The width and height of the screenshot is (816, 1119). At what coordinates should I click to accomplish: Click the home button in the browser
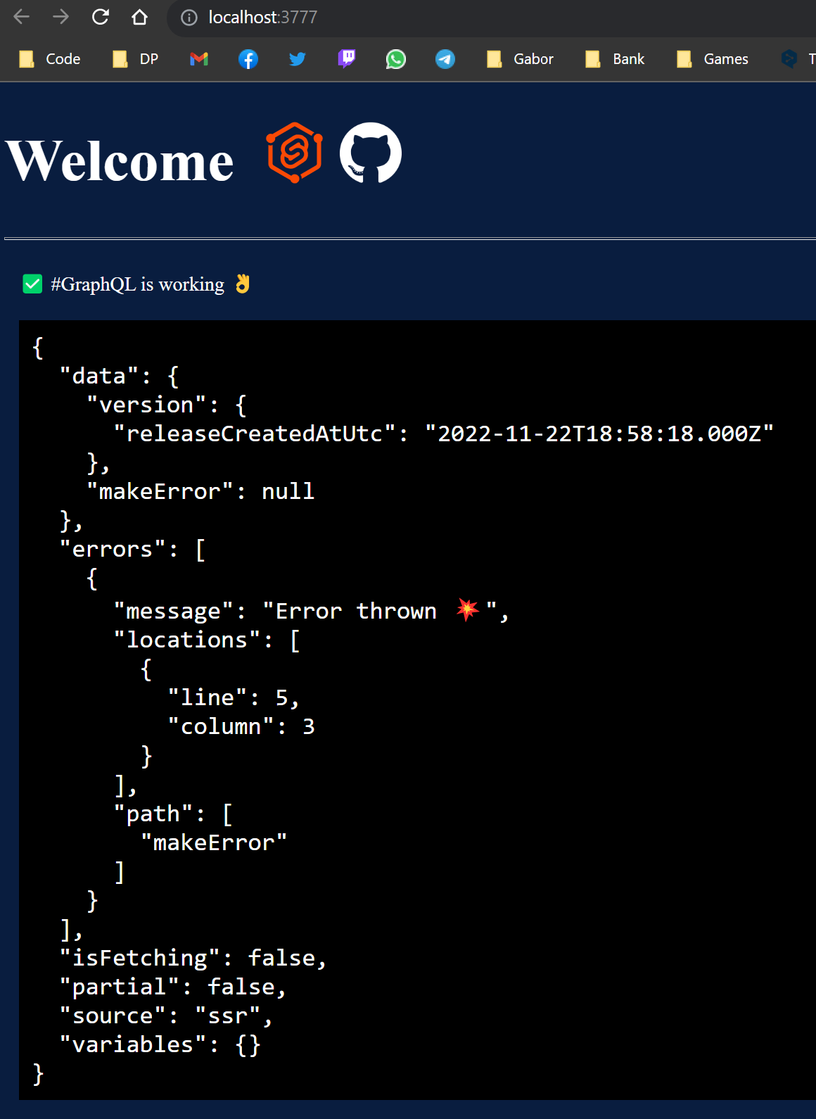140,17
